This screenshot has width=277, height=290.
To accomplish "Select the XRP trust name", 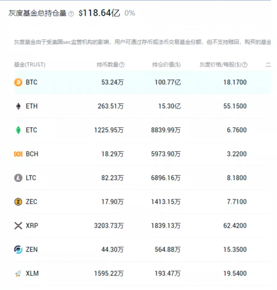I will tap(32, 226).
